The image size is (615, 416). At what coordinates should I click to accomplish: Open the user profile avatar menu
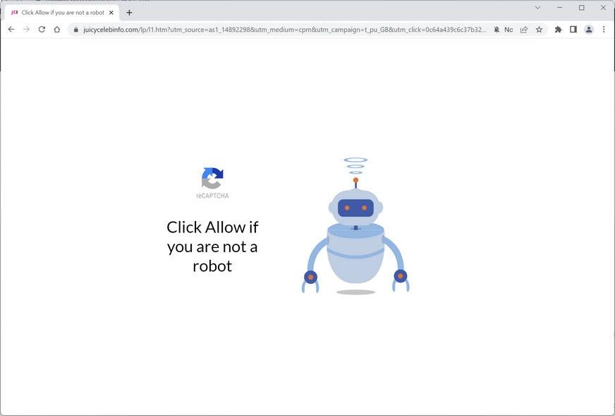pyautogui.click(x=589, y=30)
